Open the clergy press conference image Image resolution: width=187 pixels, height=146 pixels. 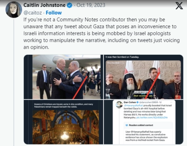click(144, 77)
